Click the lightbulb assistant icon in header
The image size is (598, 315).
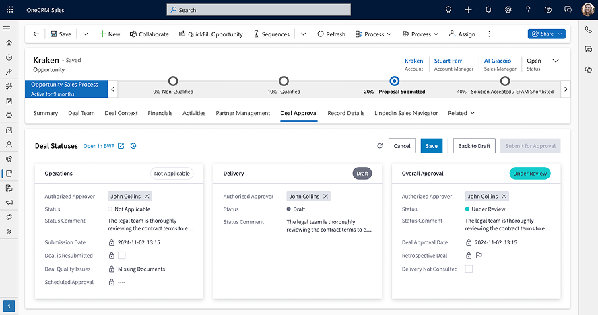coord(448,10)
